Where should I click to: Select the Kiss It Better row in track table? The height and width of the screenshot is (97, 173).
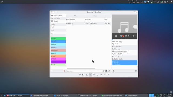[88, 20]
